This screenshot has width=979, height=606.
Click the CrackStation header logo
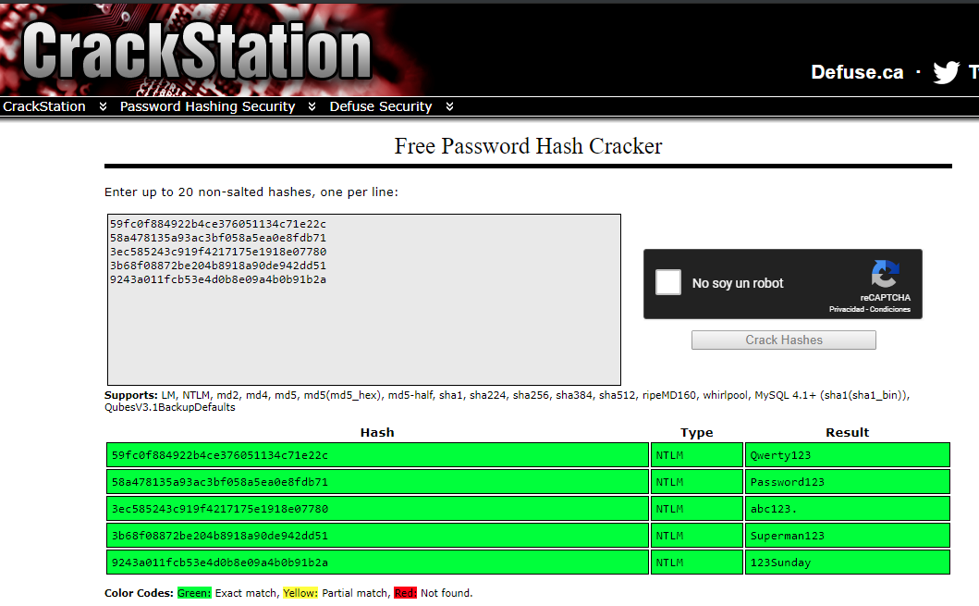(194, 51)
